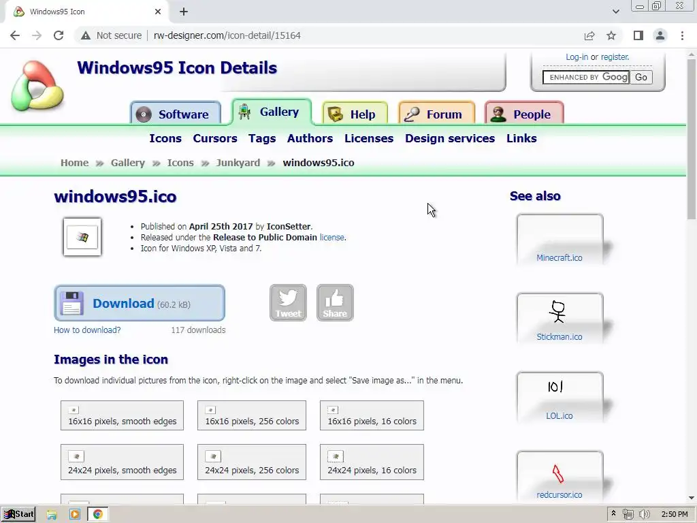
Task: Click the register link
Action: [615, 57]
